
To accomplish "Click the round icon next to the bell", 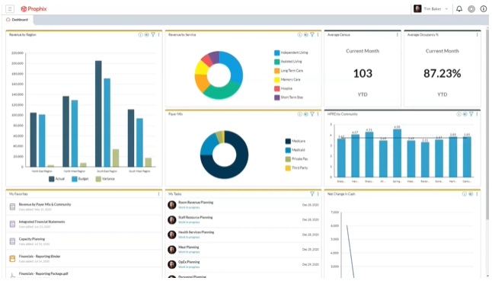I will (471, 9).
